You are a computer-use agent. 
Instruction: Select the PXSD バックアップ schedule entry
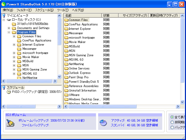click(37, 92)
